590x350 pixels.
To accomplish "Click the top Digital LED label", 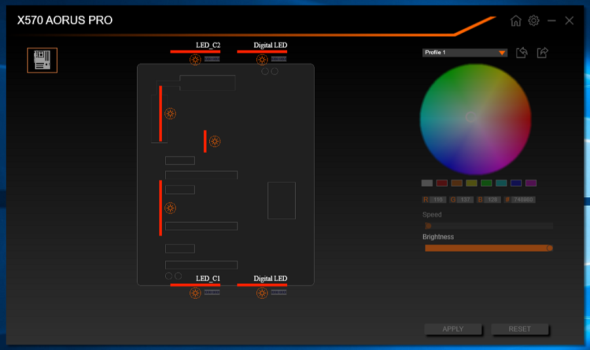I will (x=270, y=45).
